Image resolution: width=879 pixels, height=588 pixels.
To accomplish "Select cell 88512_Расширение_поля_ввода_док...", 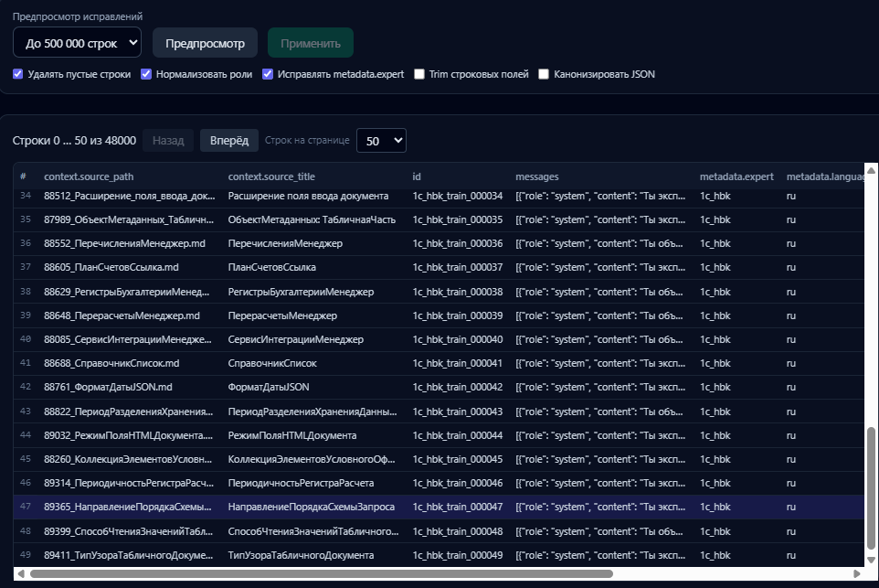I will [x=130, y=196].
